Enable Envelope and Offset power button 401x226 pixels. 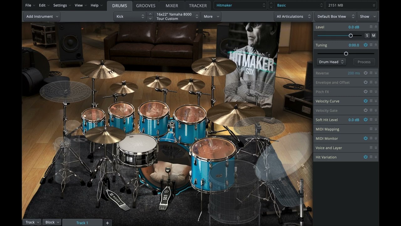click(366, 82)
